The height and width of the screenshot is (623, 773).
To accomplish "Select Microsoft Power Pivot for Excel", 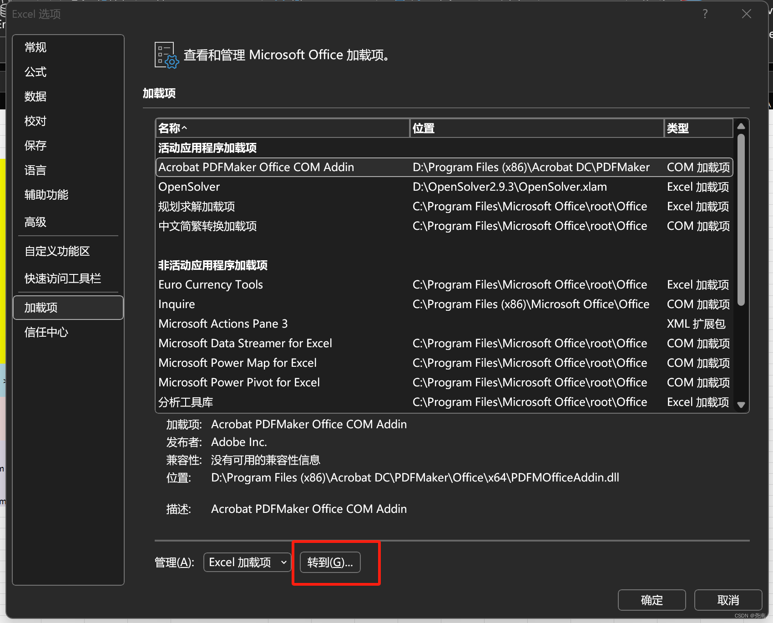I will coord(239,382).
